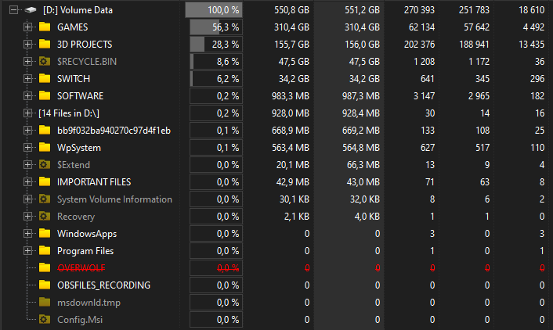Viewport: 553px width, 330px height.
Task: Expand the IMPORTANT FILES folder
Action: click(27, 182)
